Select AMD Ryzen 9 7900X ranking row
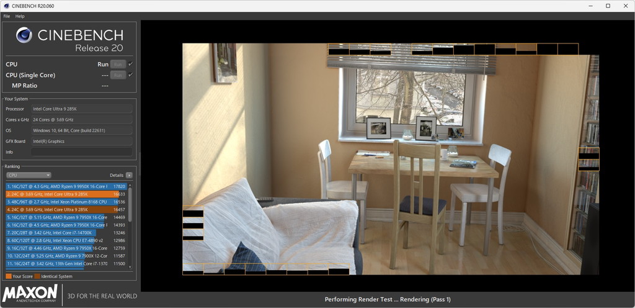The width and height of the screenshot is (635, 308). [x=66, y=256]
